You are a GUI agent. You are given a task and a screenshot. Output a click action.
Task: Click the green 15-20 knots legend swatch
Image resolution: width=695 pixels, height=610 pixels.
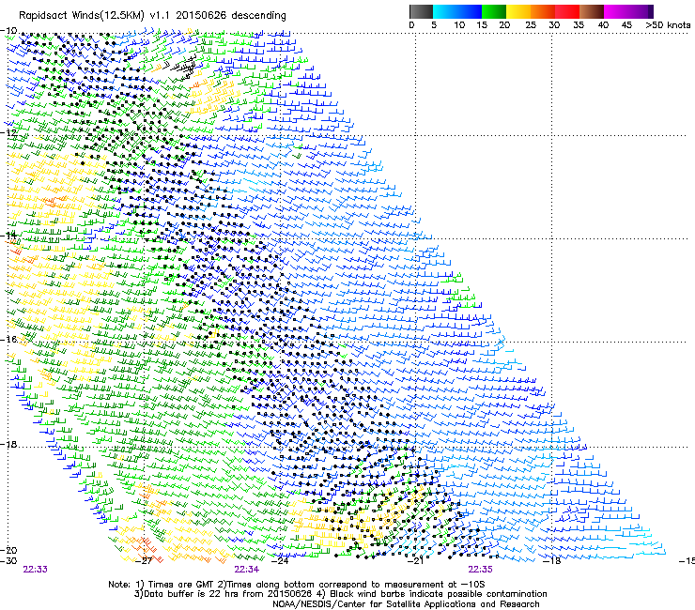coord(494,11)
